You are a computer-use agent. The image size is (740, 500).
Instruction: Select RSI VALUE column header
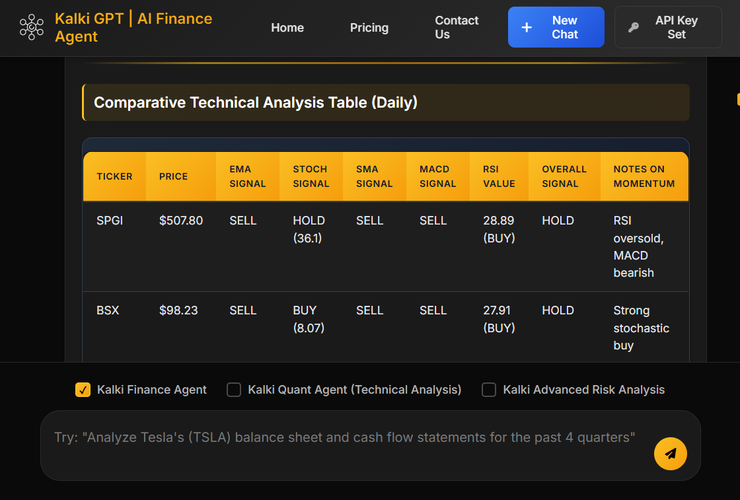(x=499, y=176)
